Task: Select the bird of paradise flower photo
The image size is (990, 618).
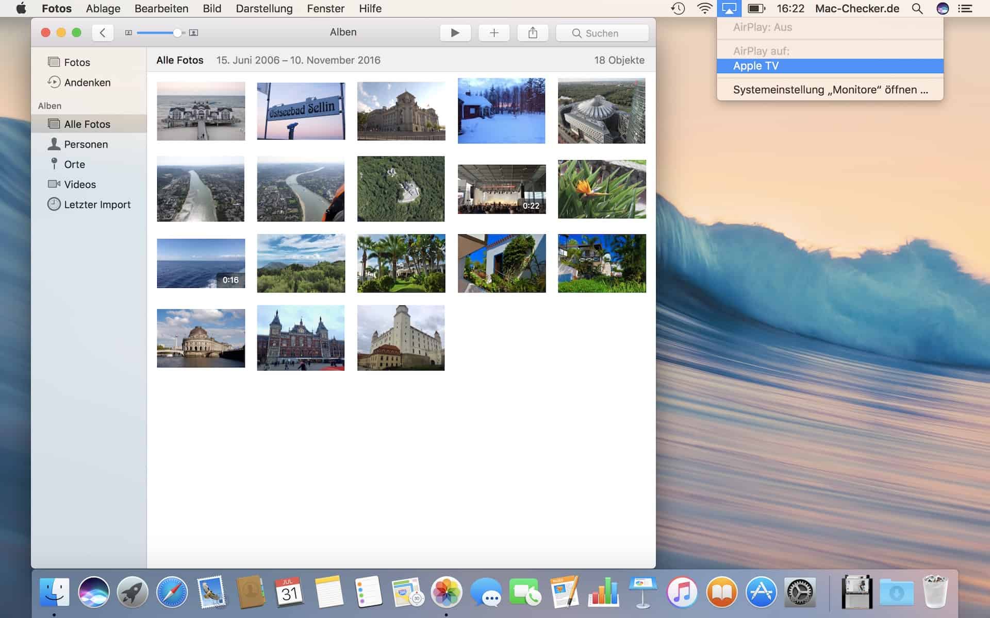Action: pos(602,189)
